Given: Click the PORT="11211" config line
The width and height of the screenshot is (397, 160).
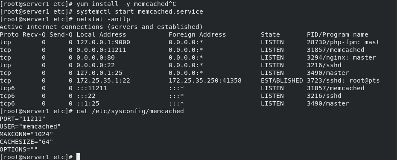Looking at the screenshot, I should pos(23,119).
